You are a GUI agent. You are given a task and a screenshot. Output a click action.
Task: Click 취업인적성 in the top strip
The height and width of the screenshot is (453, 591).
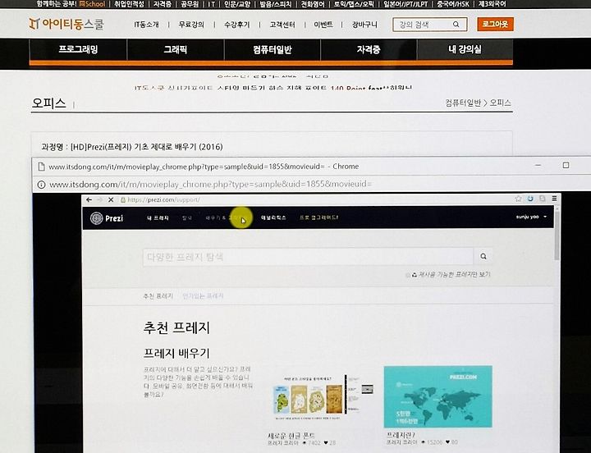click(x=129, y=4)
